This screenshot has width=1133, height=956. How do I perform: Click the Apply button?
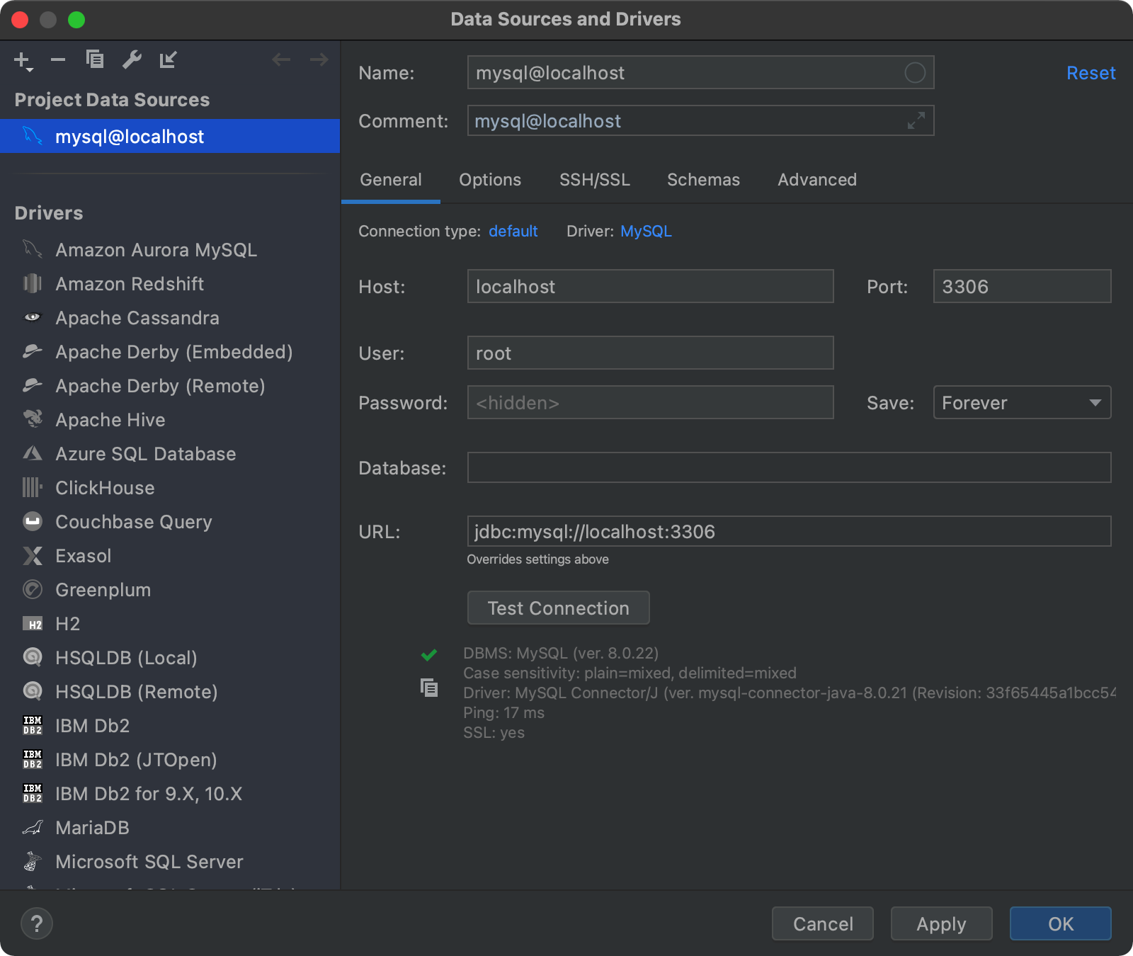tap(941, 923)
